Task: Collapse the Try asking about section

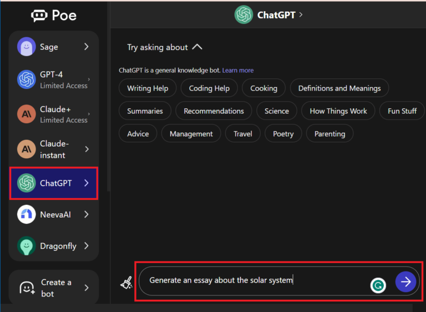Action: coord(197,47)
